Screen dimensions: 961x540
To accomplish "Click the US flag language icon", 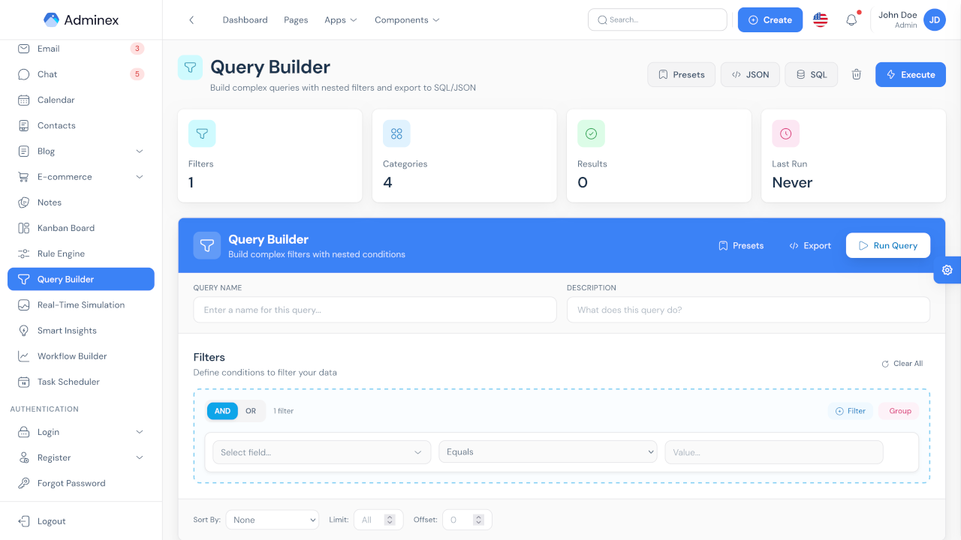I will pyautogui.click(x=821, y=20).
